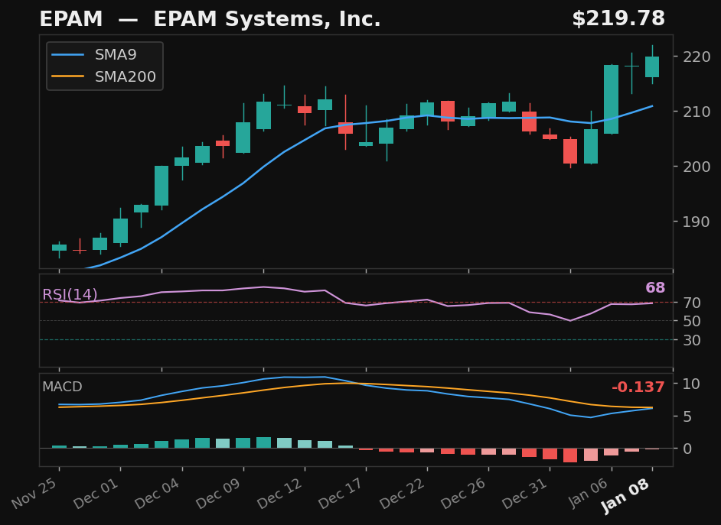Click the Dec 09 date label

click(x=220, y=494)
